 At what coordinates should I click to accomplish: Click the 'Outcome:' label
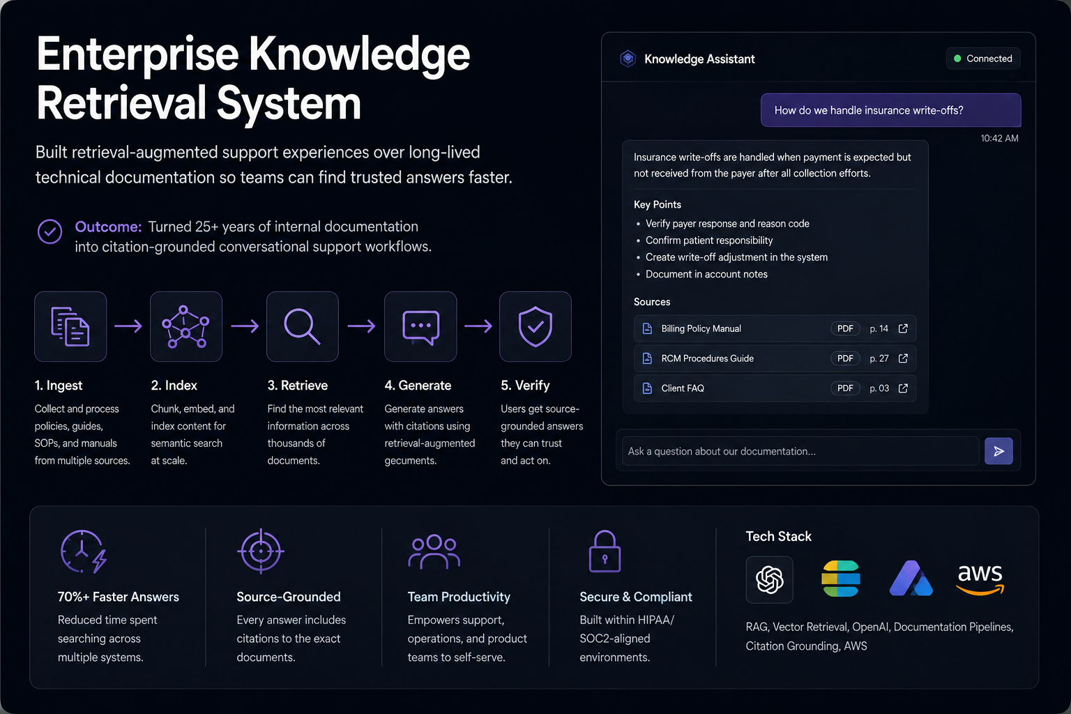[x=108, y=227]
